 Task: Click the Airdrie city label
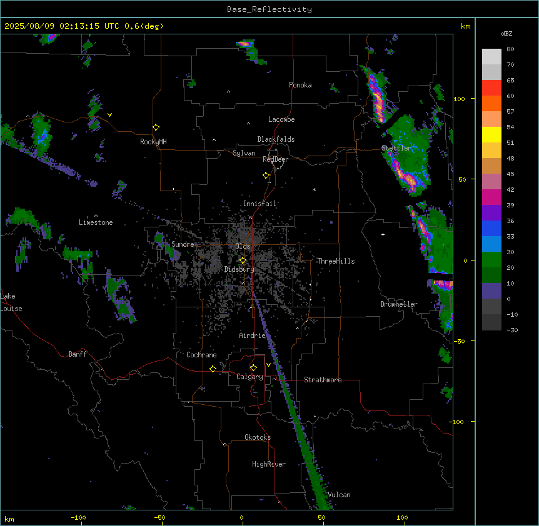252,335
